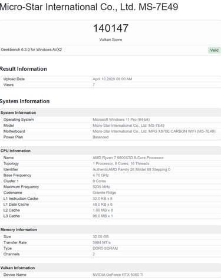Select the DDR5 SDRAM value
The height and width of the screenshot is (280, 221).
tap(105, 248)
